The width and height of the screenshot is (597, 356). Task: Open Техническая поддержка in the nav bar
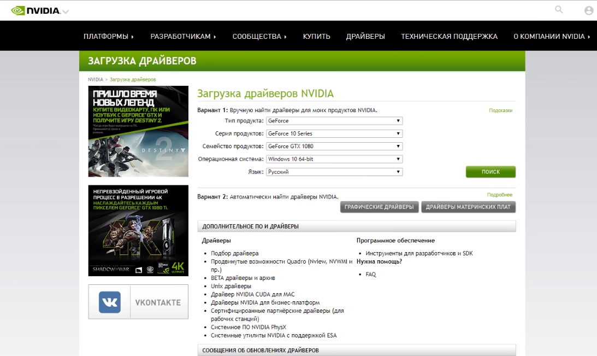tap(450, 36)
